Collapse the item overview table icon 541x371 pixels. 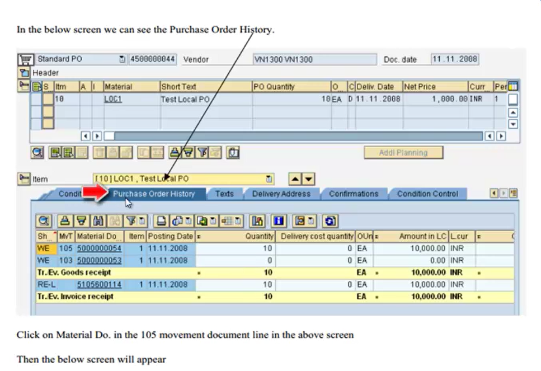pos(24,86)
